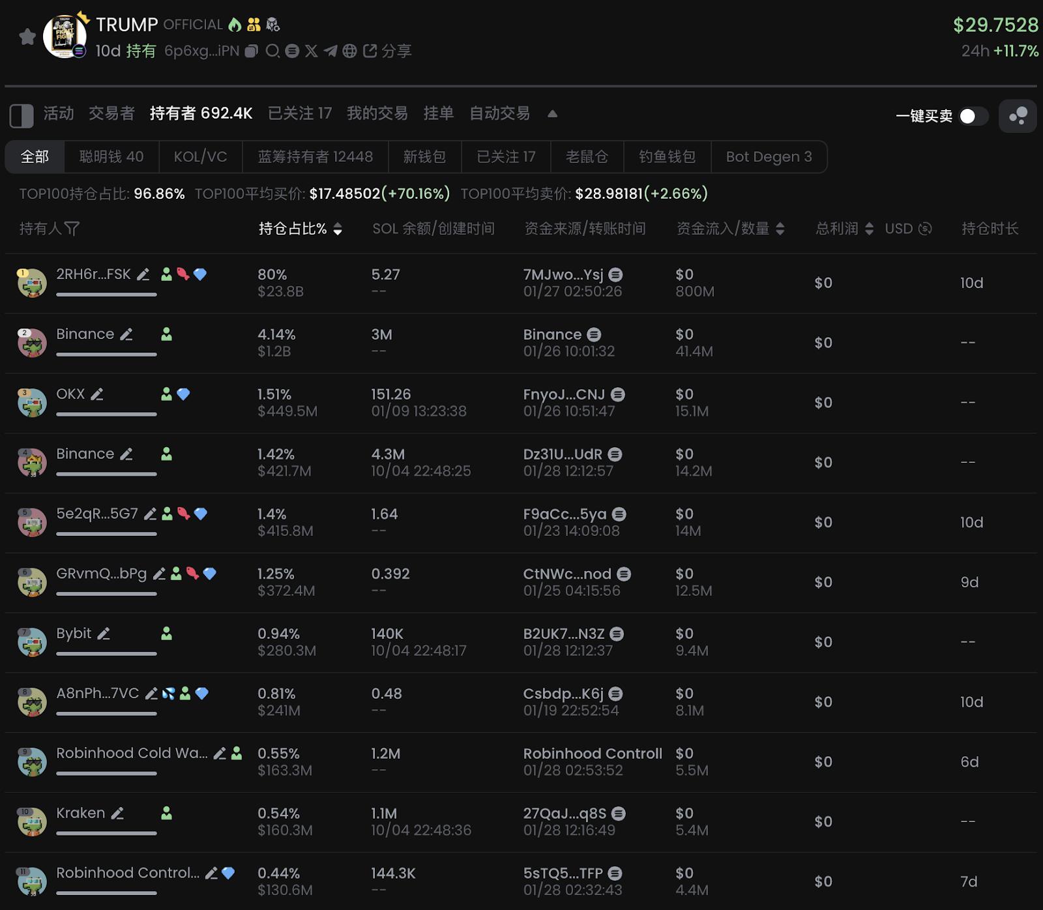This screenshot has width=1043, height=910.
Task: Filter by KOL/VC
Action: (201, 156)
